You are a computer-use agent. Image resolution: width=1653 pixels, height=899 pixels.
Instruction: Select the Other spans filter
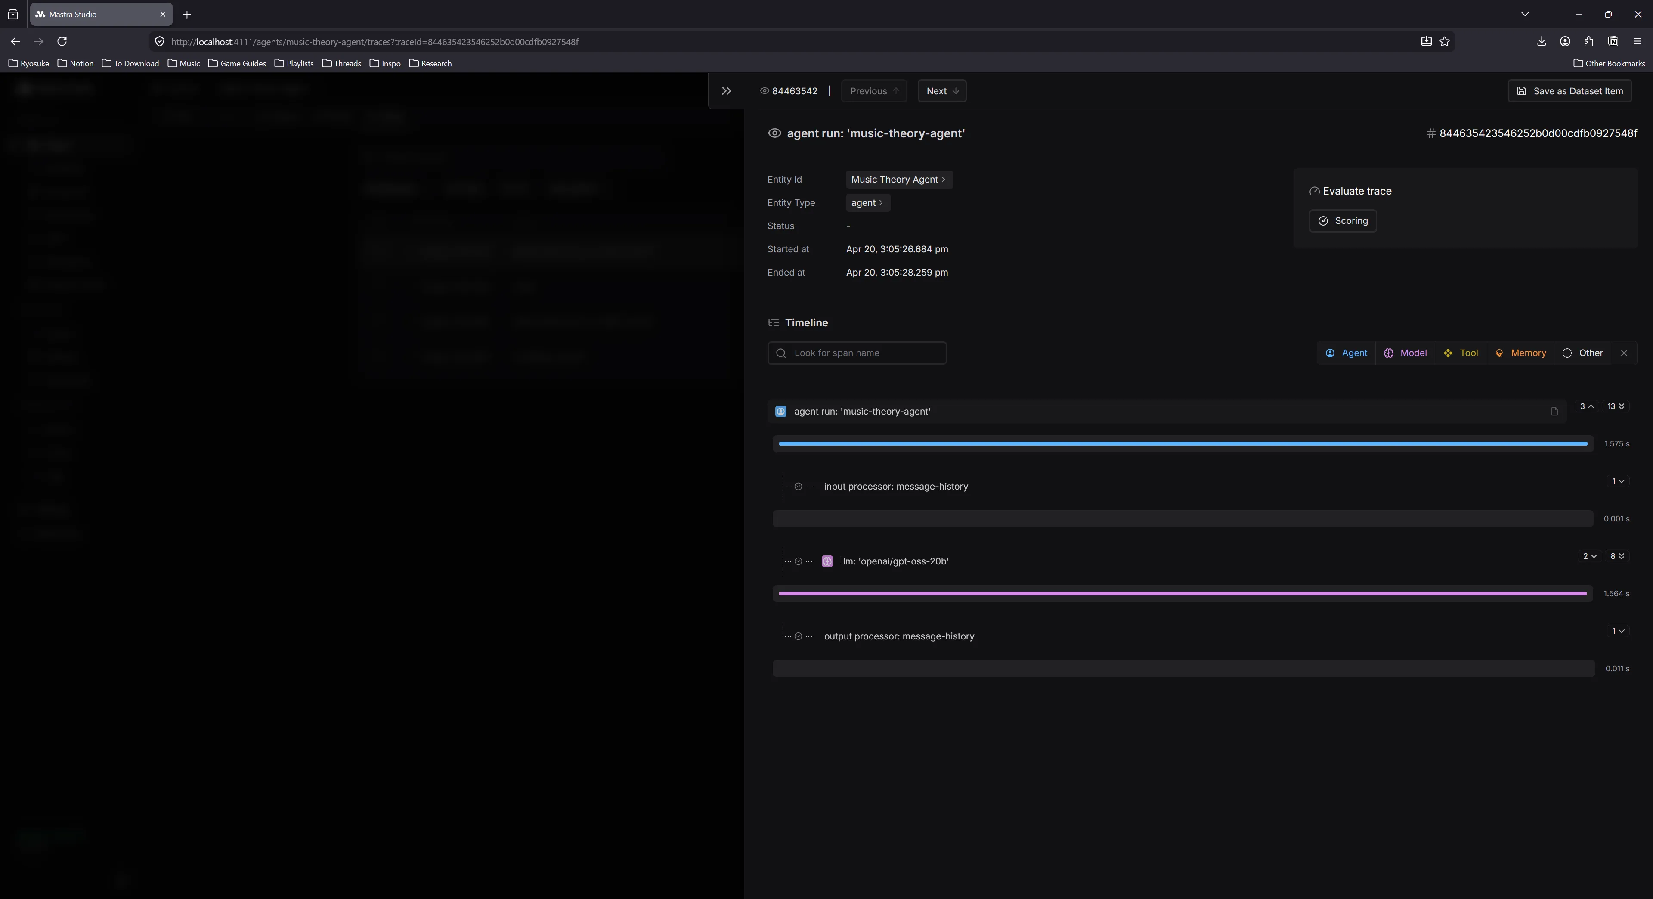coord(1583,352)
